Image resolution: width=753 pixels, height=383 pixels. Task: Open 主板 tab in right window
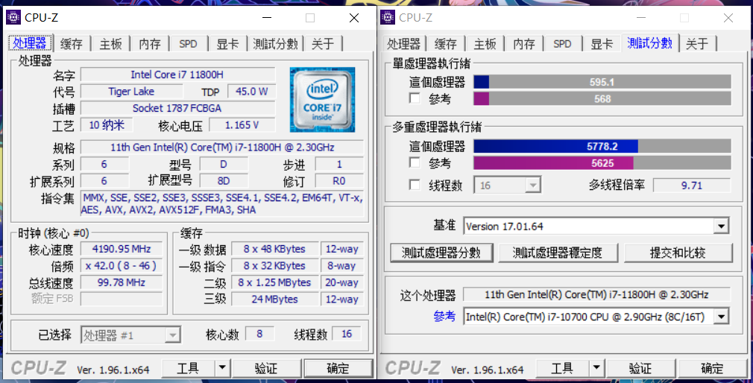tap(485, 44)
